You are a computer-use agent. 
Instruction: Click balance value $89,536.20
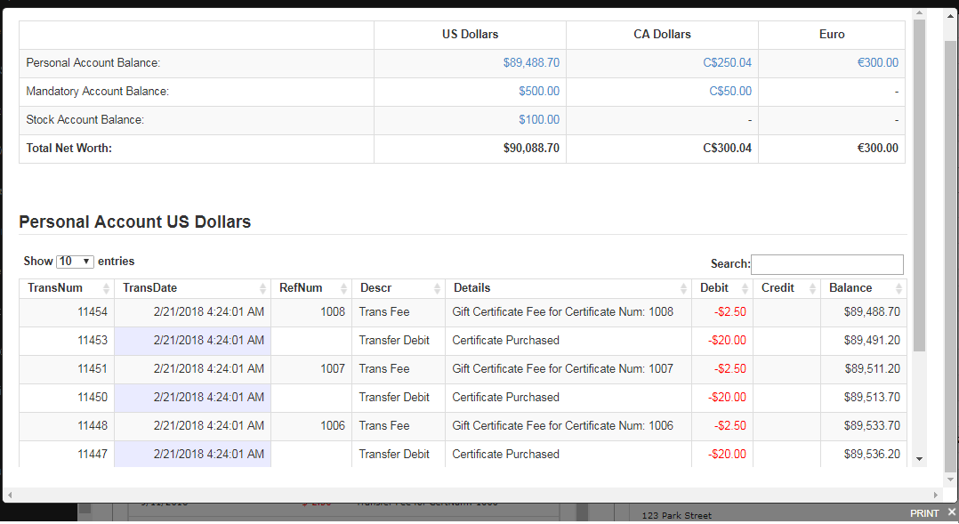click(872, 455)
